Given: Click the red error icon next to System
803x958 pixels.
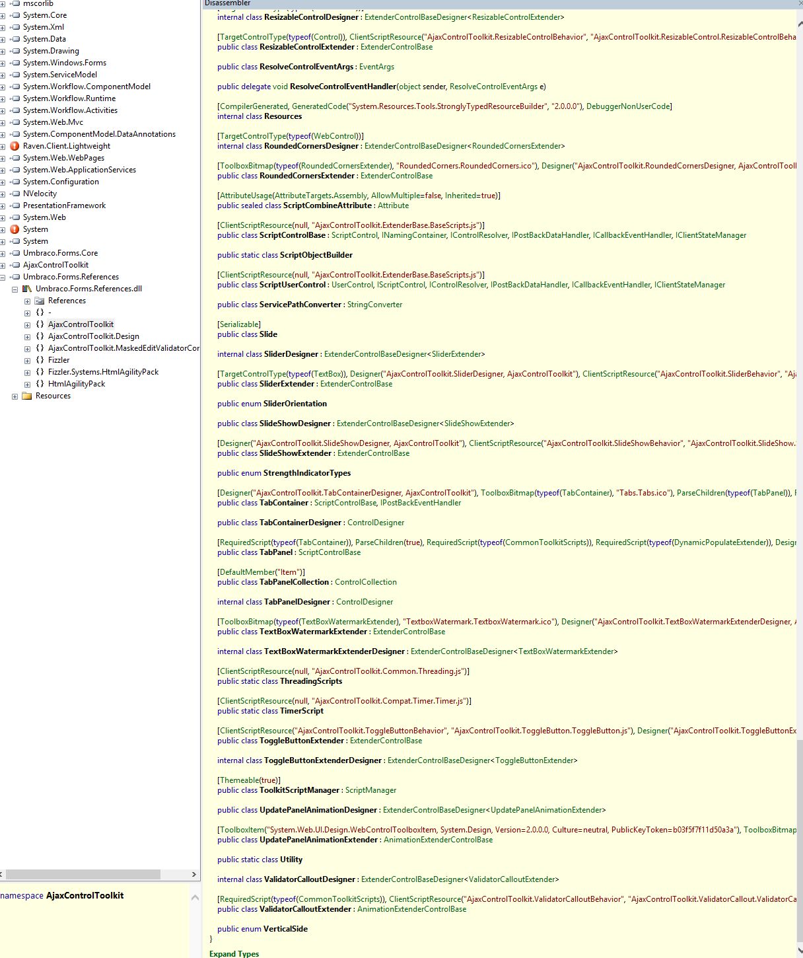Looking at the screenshot, I should [15, 229].
